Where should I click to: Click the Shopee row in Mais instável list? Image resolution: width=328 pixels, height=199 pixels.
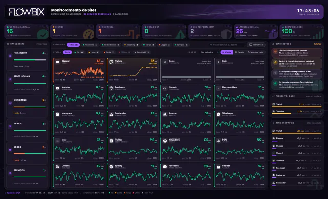click(x=297, y=146)
